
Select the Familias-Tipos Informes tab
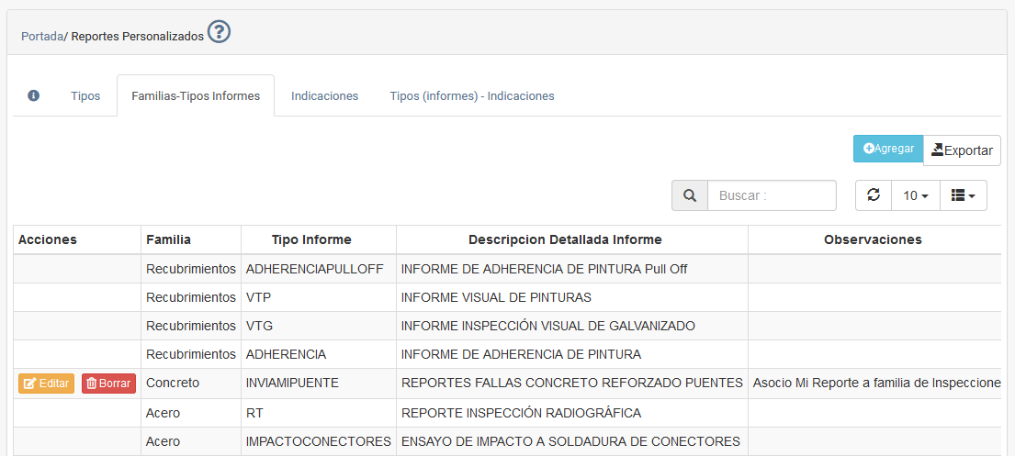[x=196, y=95]
